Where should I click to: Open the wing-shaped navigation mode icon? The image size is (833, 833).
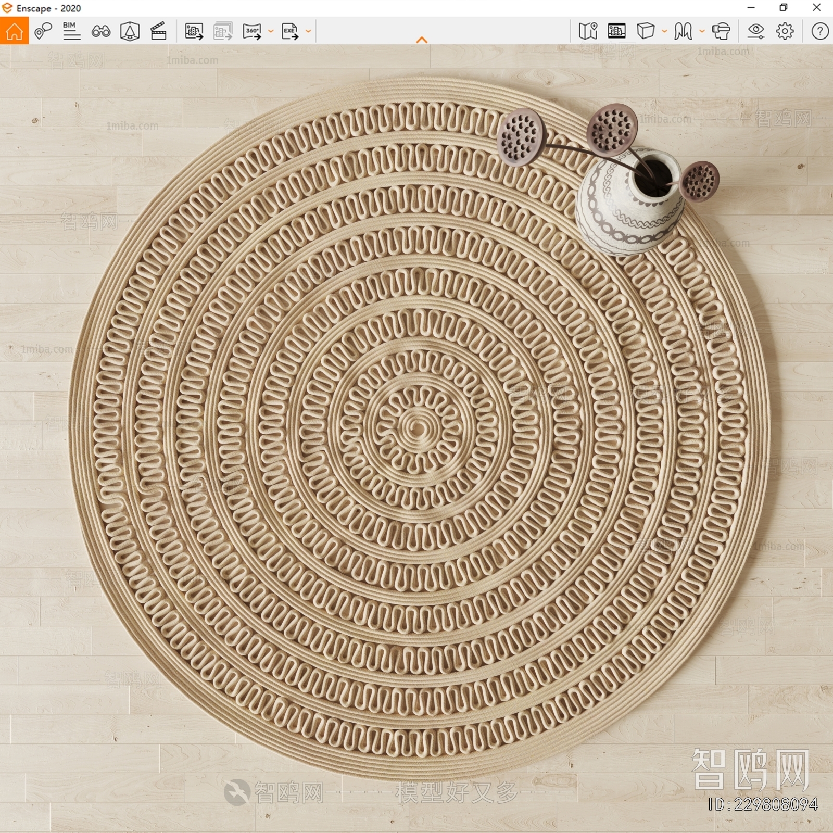[683, 31]
